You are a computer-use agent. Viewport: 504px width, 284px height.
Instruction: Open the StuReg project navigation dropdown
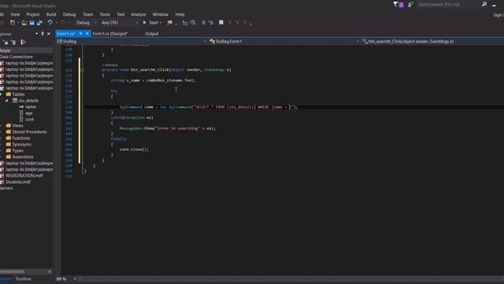pyautogui.click(x=205, y=41)
